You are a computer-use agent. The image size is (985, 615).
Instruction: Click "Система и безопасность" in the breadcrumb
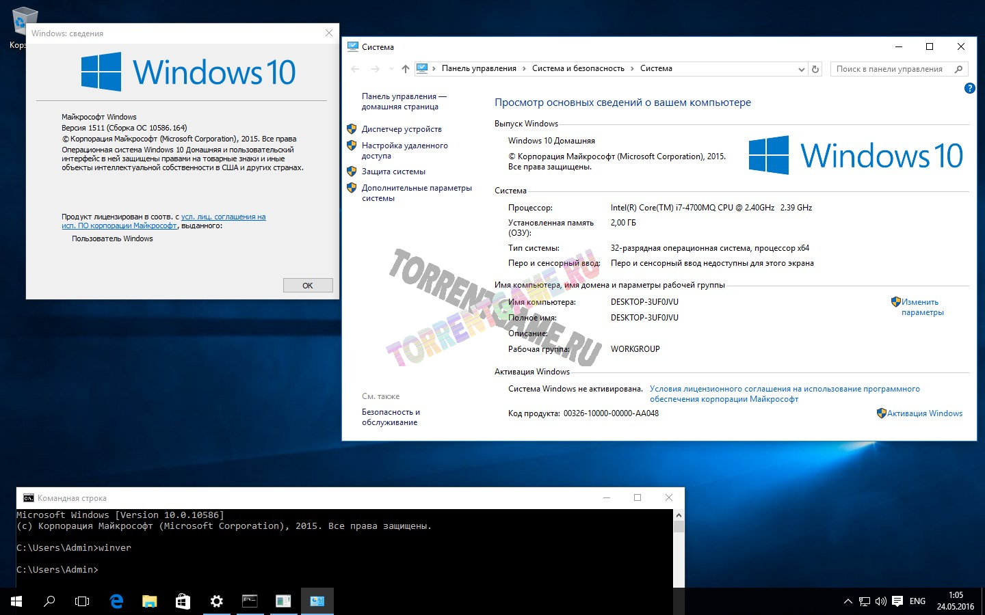pos(578,68)
